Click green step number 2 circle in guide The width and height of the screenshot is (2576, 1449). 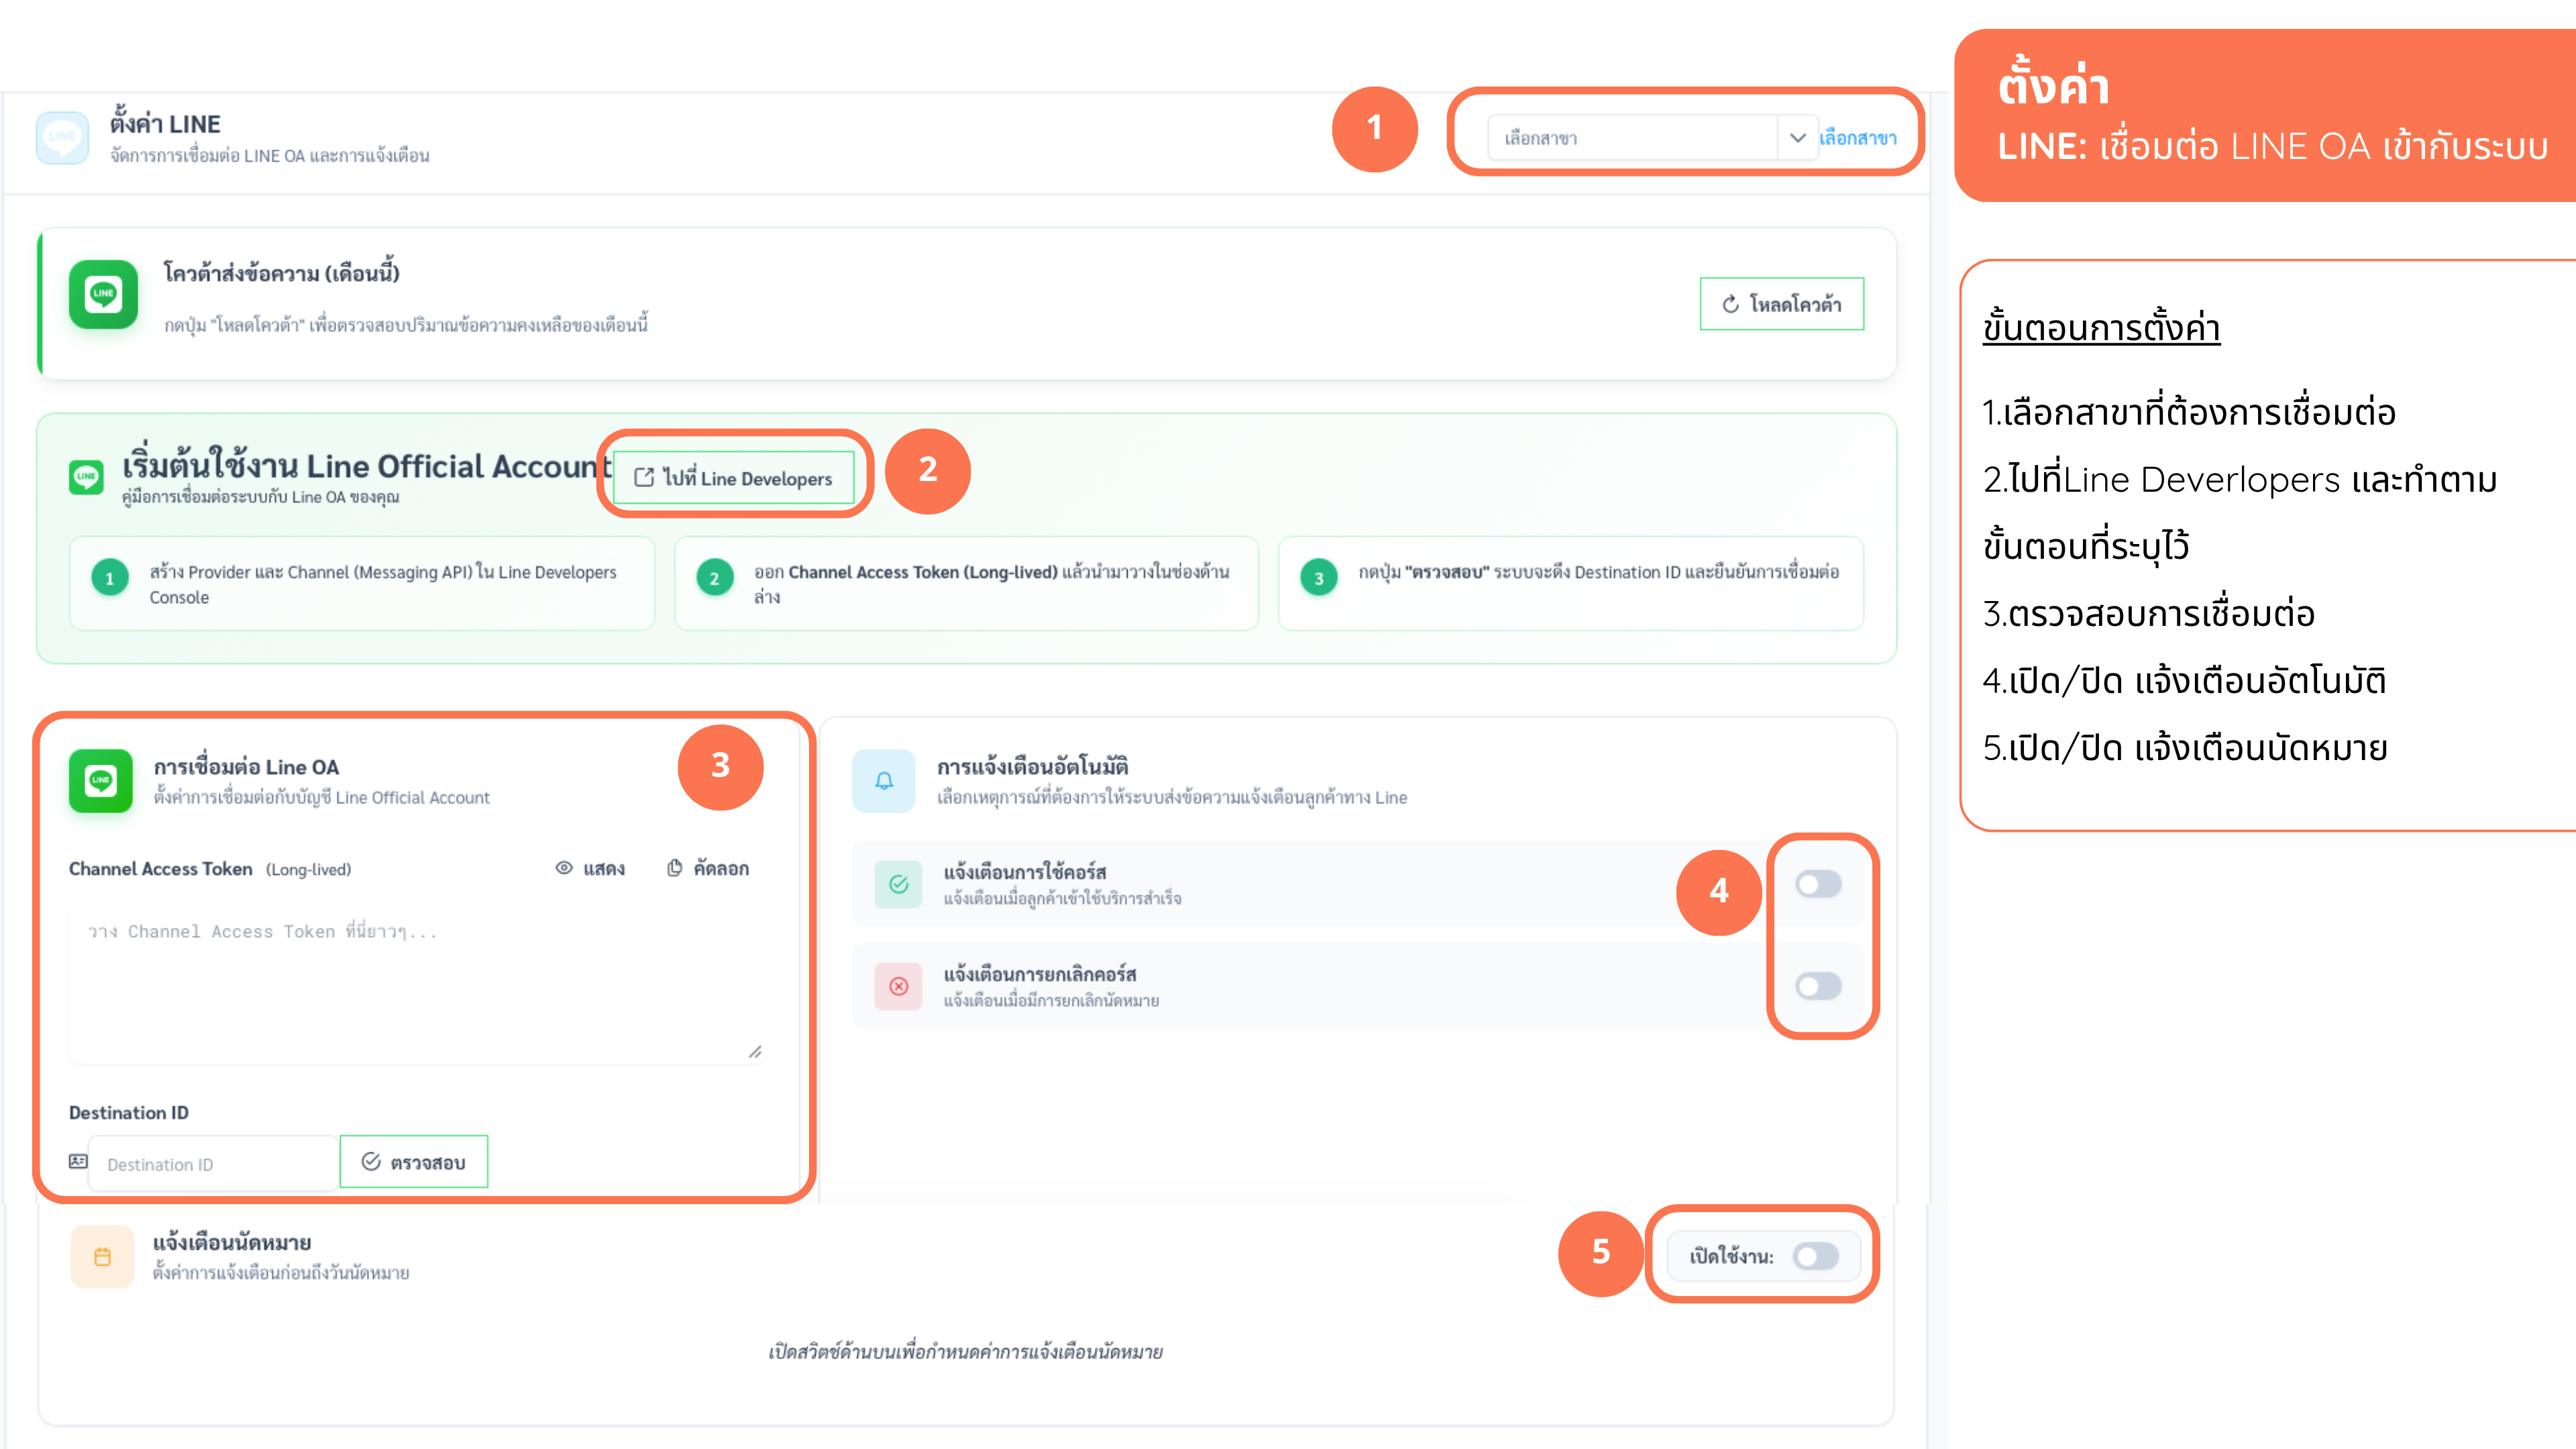tap(714, 578)
